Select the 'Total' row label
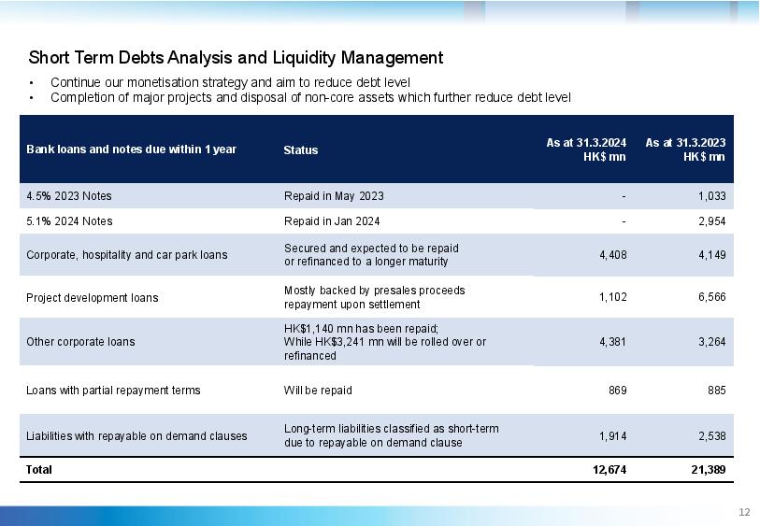Viewport: 760px width, 526px height. [38, 469]
